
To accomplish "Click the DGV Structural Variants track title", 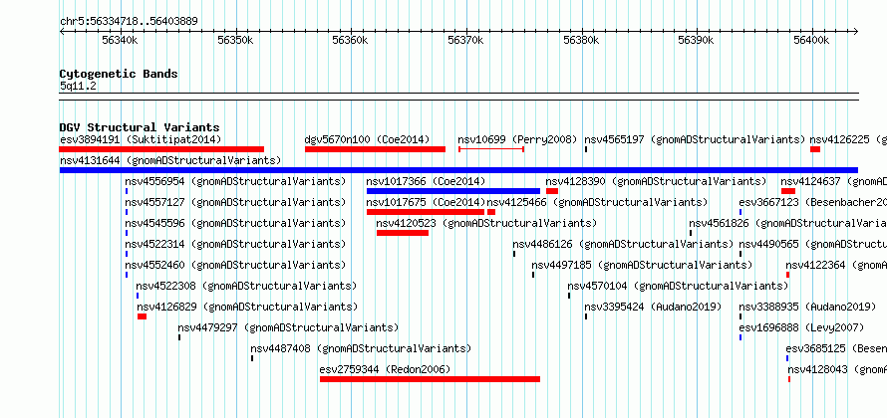I will click(x=140, y=127).
